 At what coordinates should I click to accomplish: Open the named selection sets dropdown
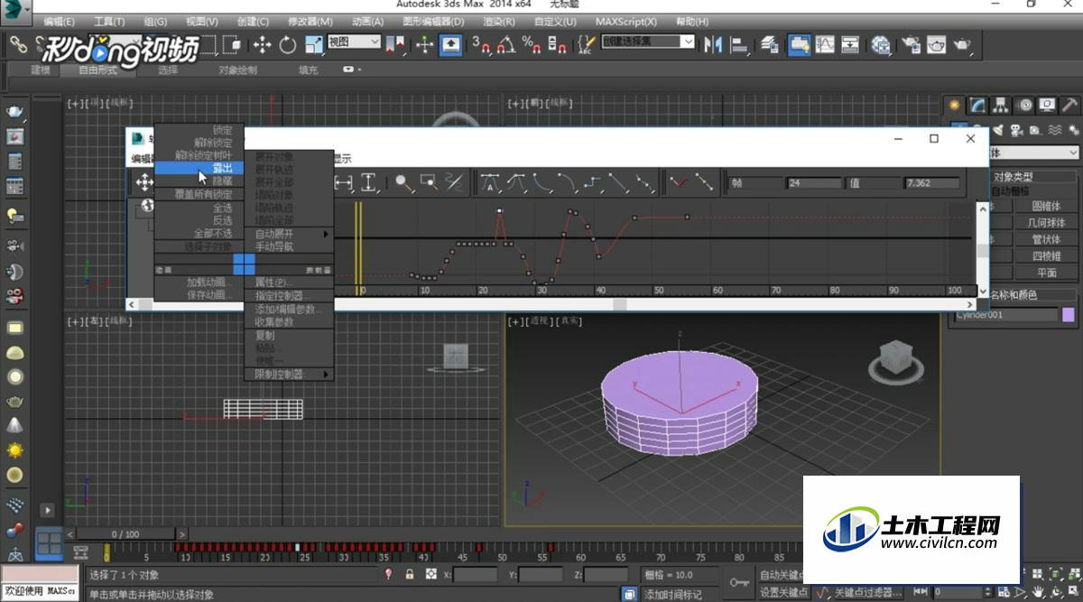click(648, 42)
